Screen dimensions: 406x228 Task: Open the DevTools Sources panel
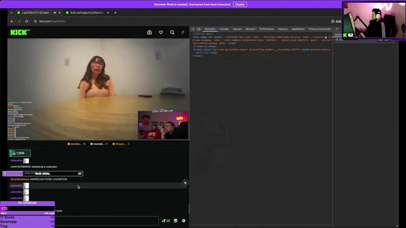(x=237, y=29)
